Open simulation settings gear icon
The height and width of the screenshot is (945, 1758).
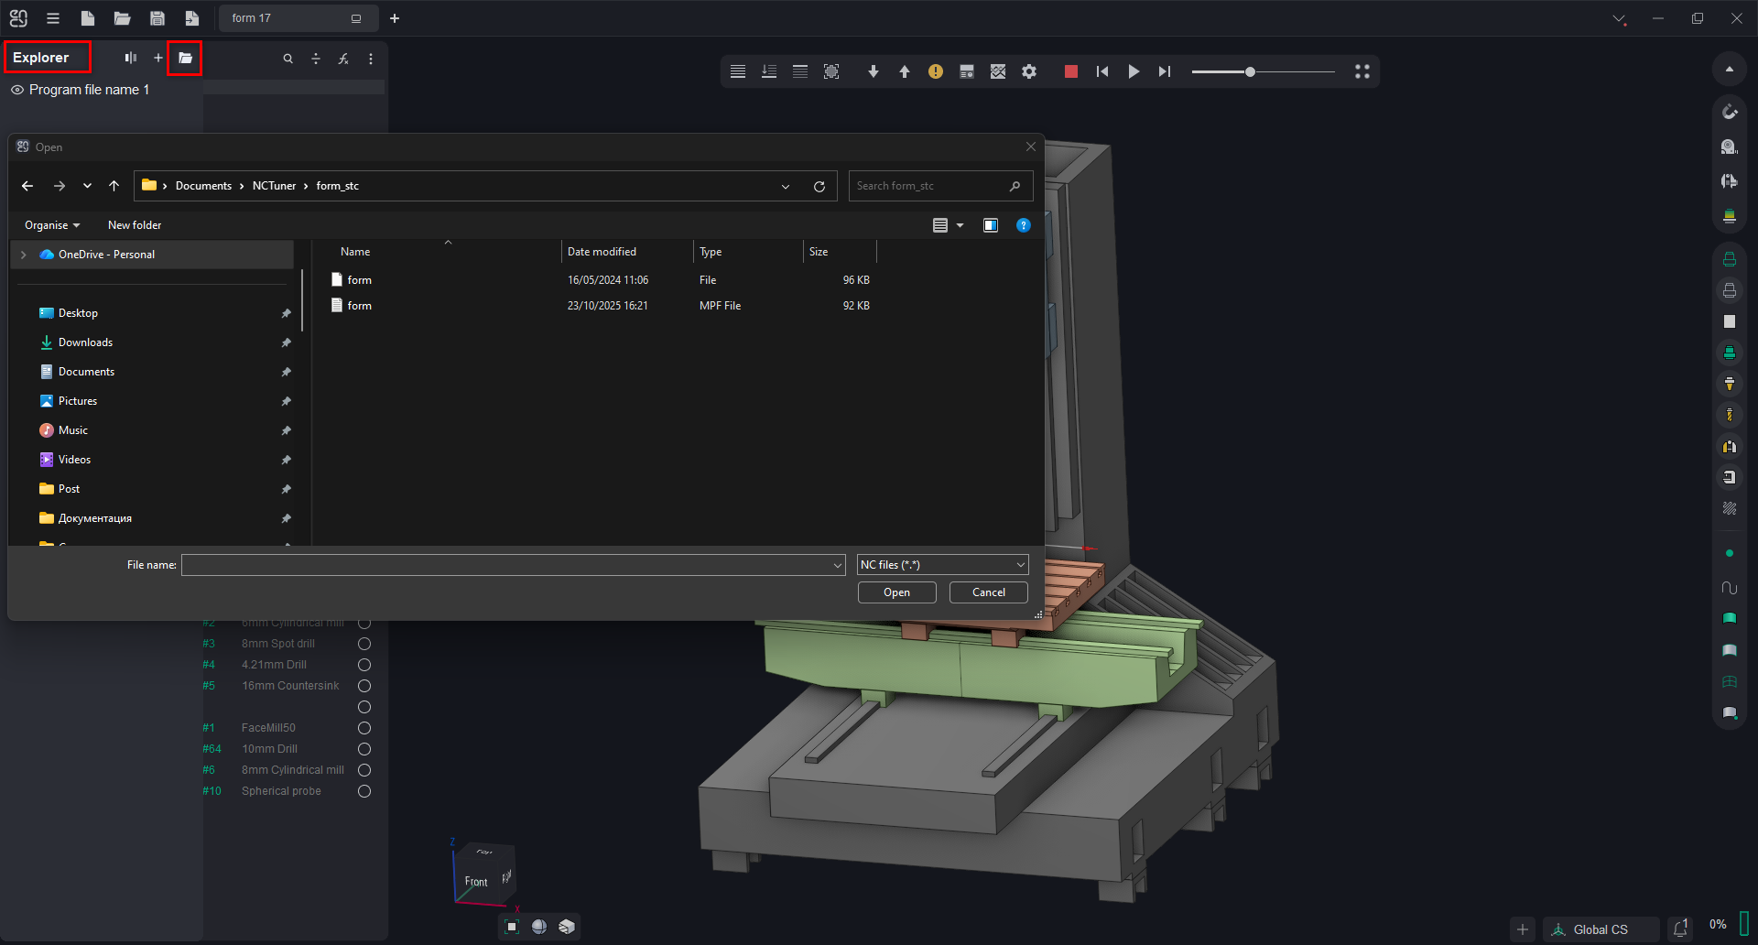[x=1029, y=71]
